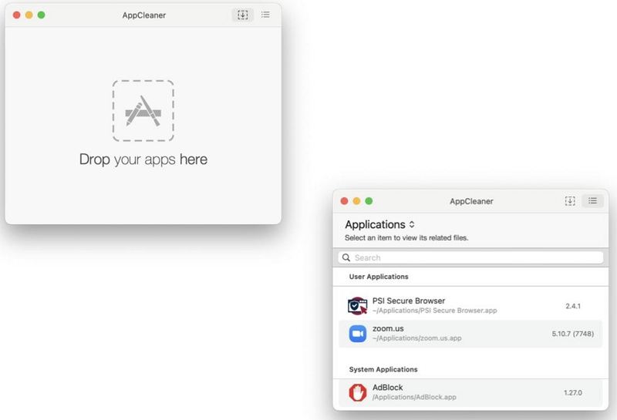Click the path /Applications/AdBlock.app

tap(414, 397)
